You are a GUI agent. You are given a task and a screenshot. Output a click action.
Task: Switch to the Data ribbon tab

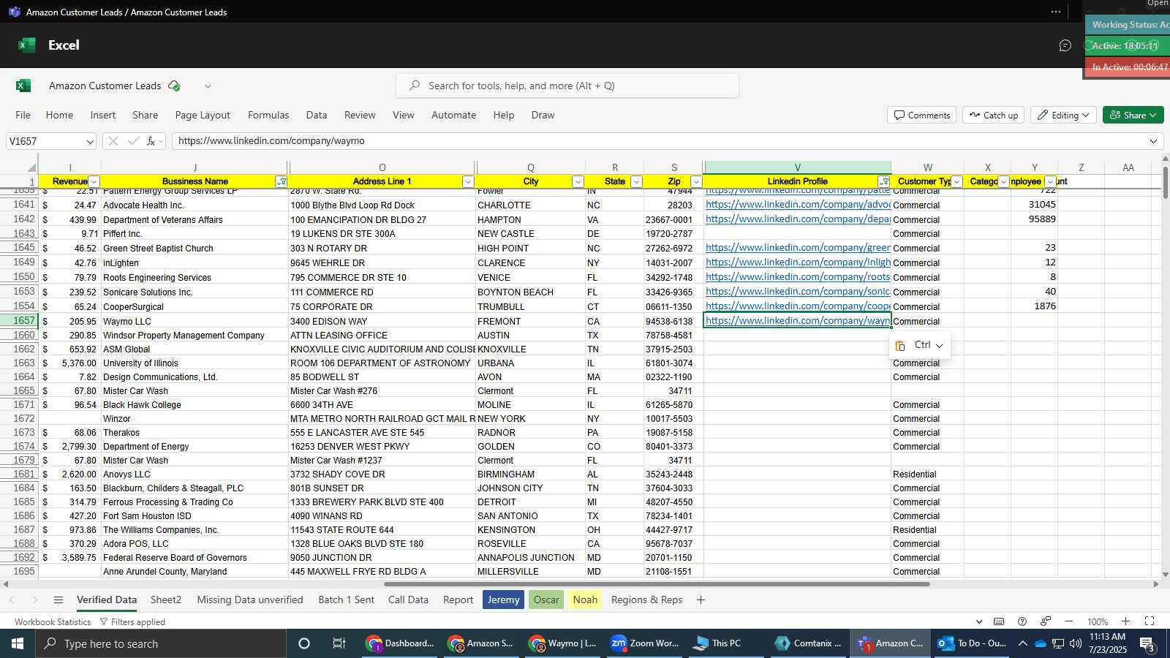[317, 115]
